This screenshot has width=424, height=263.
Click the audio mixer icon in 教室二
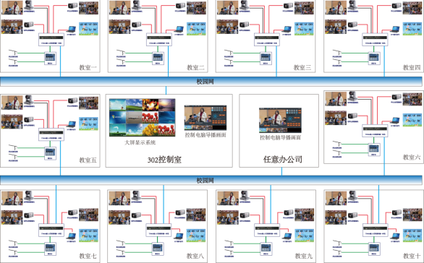[x=158, y=57]
